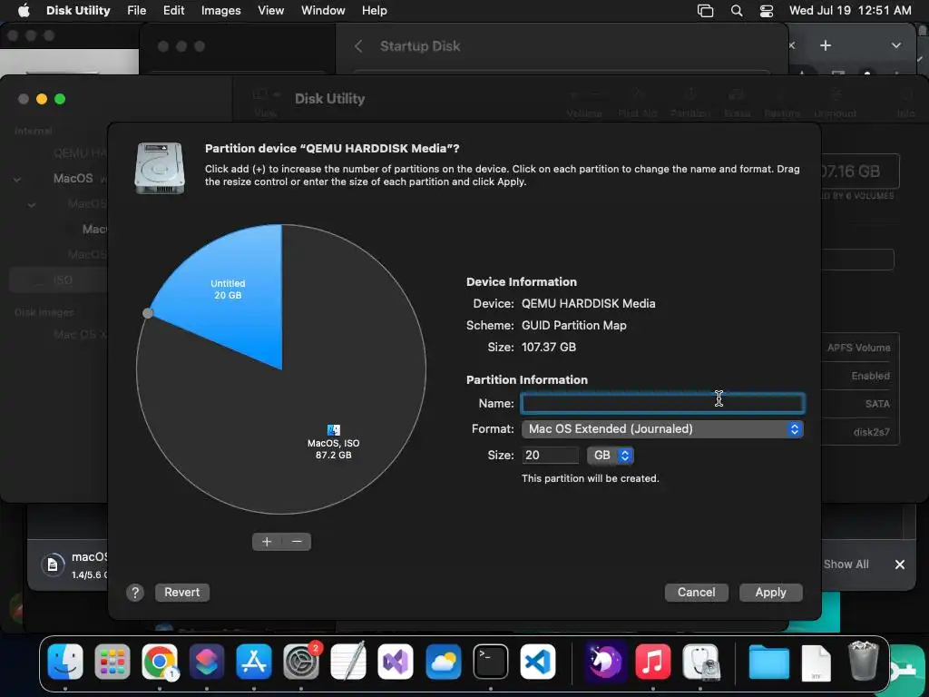The width and height of the screenshot is (929, 697).
Task: Open Visual Studio from the Dock
Action: click(x=396, y=662)
